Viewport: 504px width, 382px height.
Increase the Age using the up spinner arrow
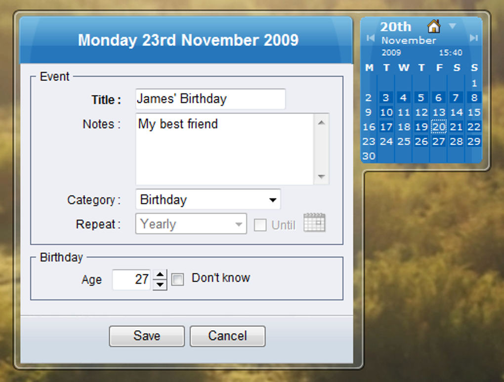pyautogui.click(x=160, y=275)
